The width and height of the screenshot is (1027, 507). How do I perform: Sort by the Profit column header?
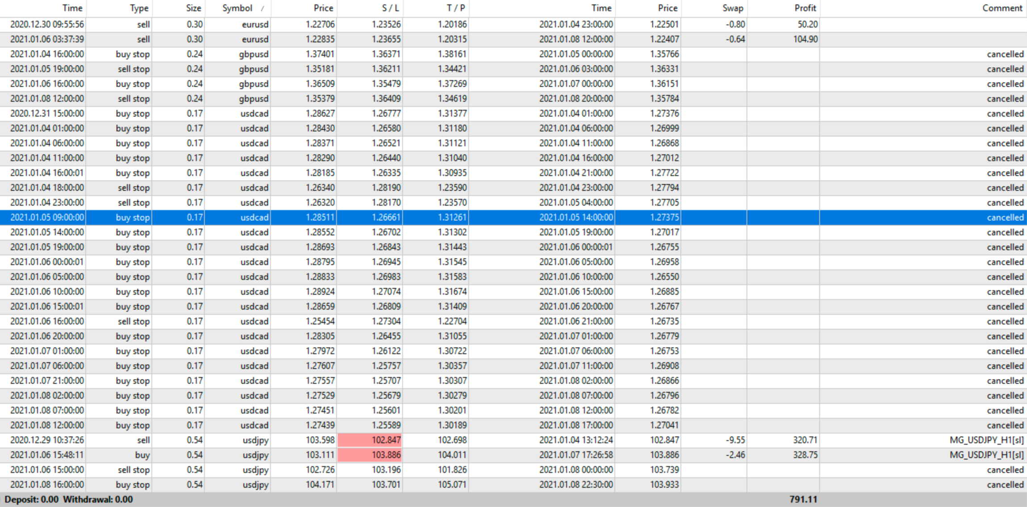805,8
